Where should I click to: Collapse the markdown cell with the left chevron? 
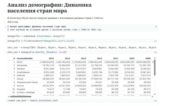pos(6,27)
